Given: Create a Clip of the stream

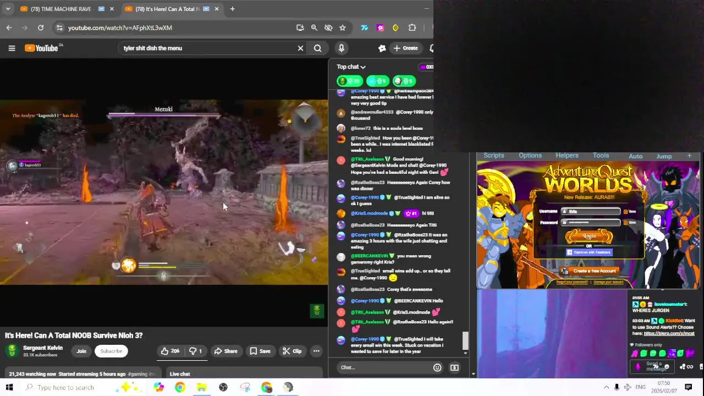Looking at the screenshot, I should [291, 351].
